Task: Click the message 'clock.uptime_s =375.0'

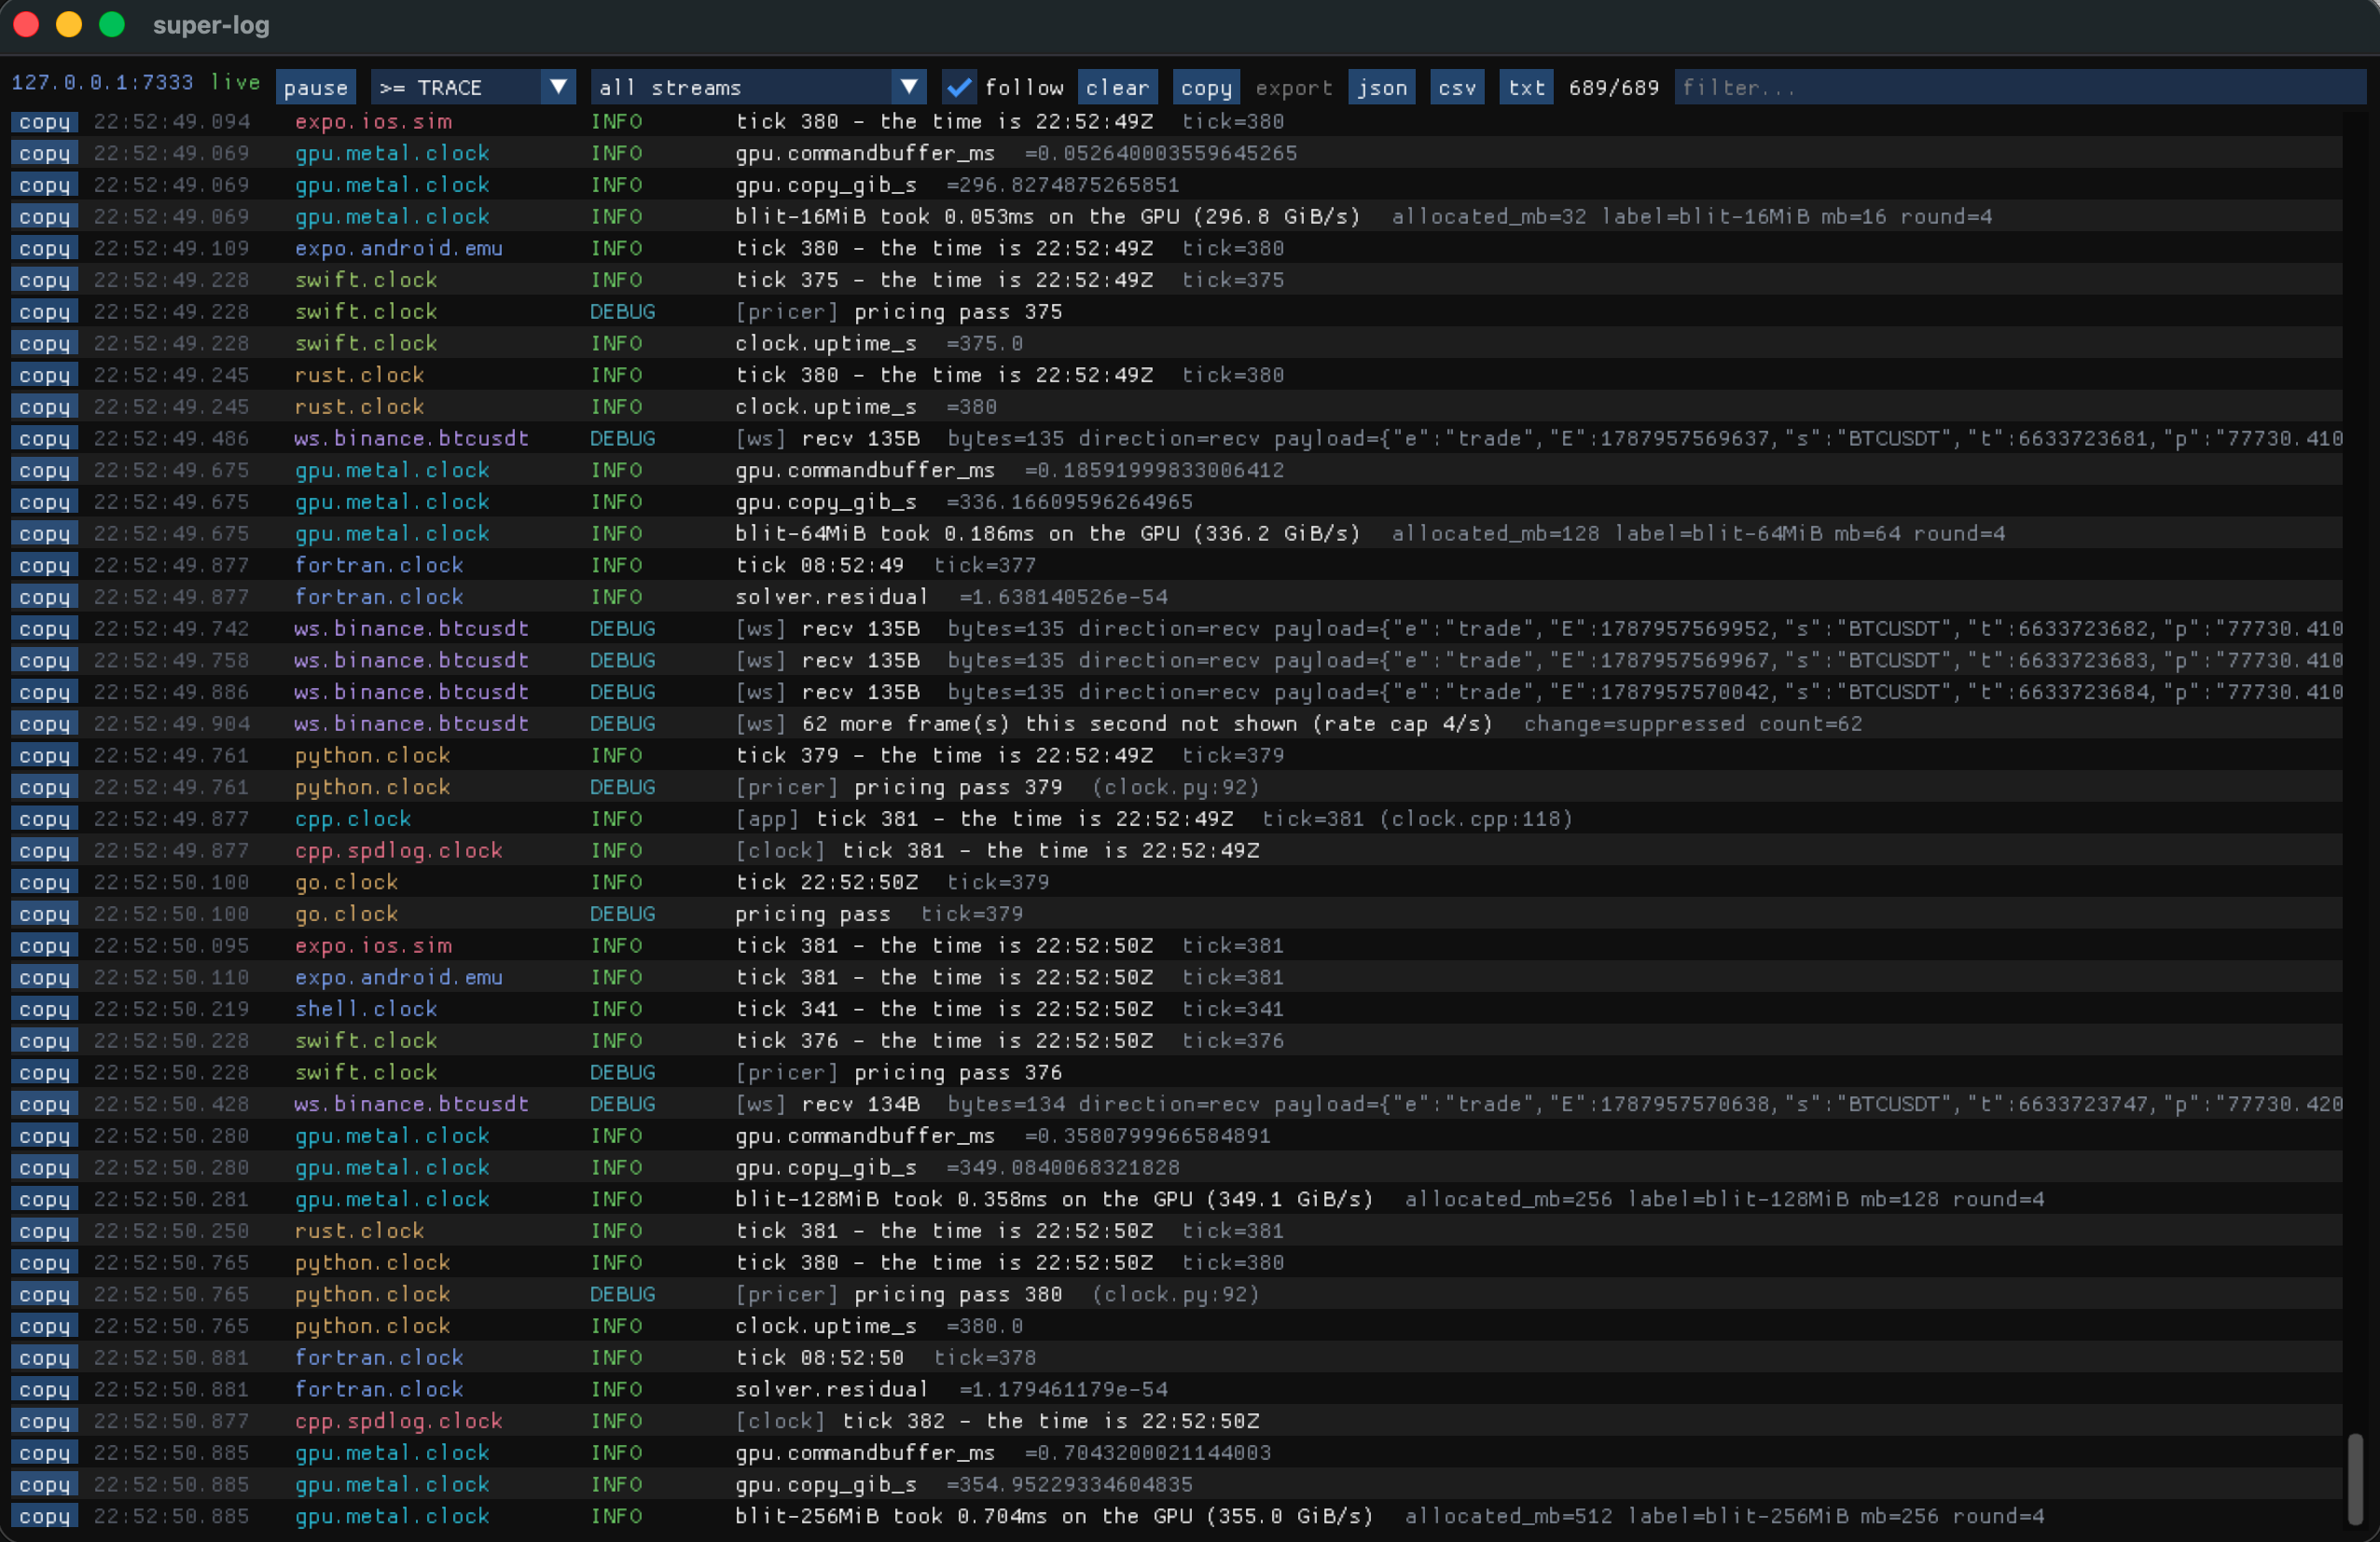Action: tap(879, 344)
